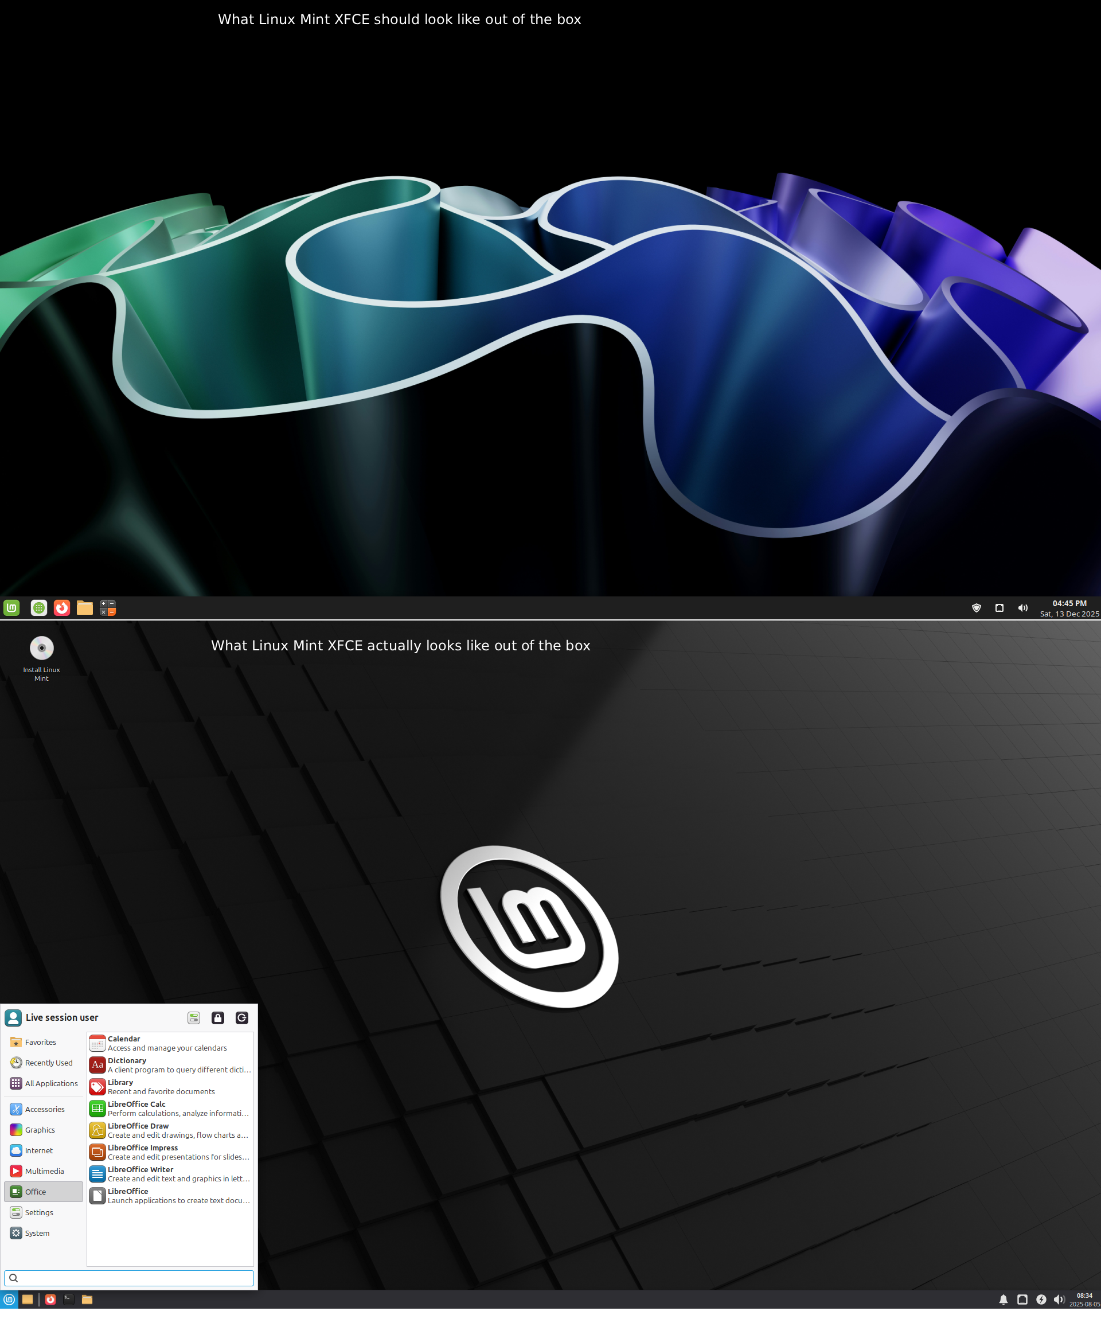
Task: Click the shield update icon in top panel
Action: (x=976, y=608)
